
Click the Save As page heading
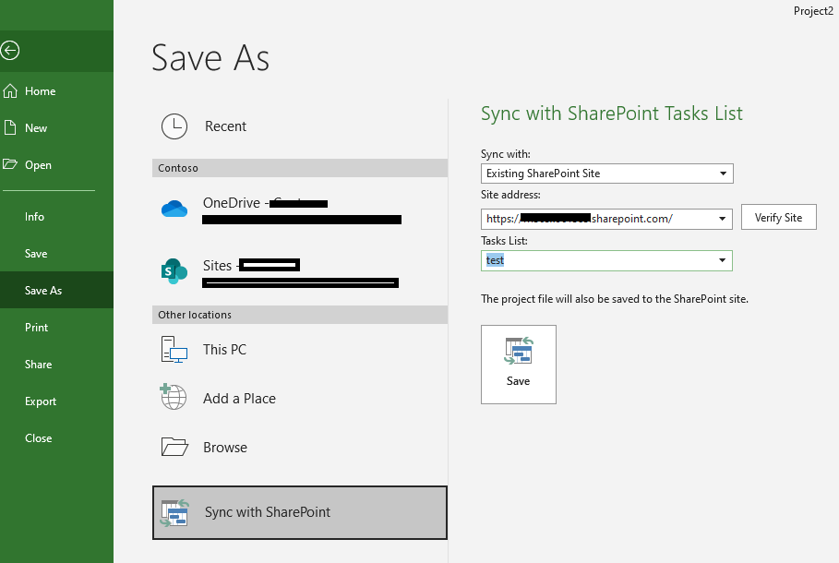coord(210,58)
